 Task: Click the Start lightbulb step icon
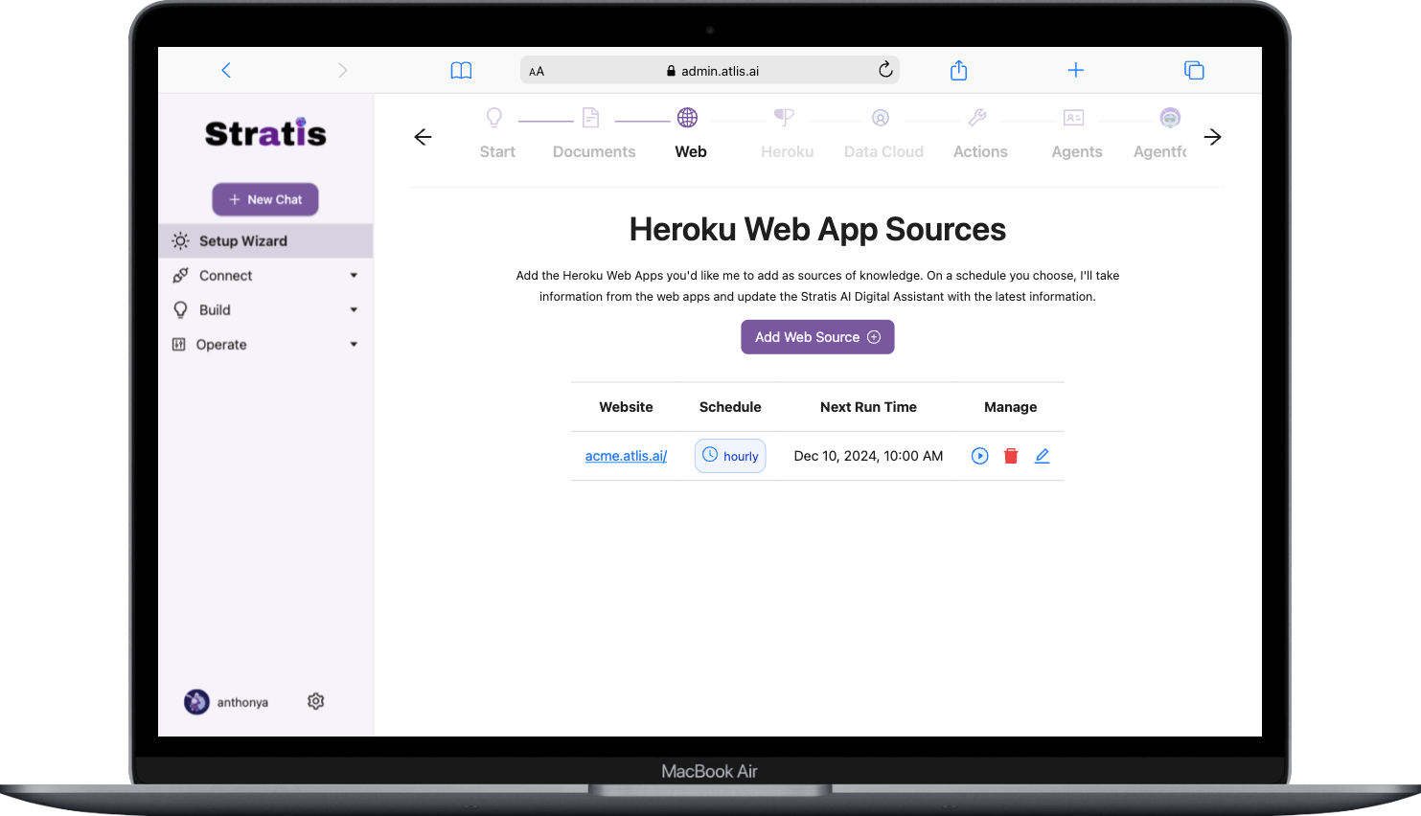(x=494, y=118)
